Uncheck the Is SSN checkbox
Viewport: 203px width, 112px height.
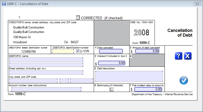[78, 51]
